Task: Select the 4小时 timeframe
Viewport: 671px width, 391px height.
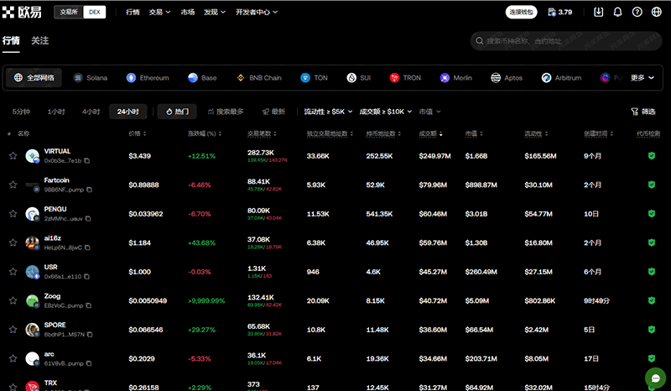Action: 91,112
